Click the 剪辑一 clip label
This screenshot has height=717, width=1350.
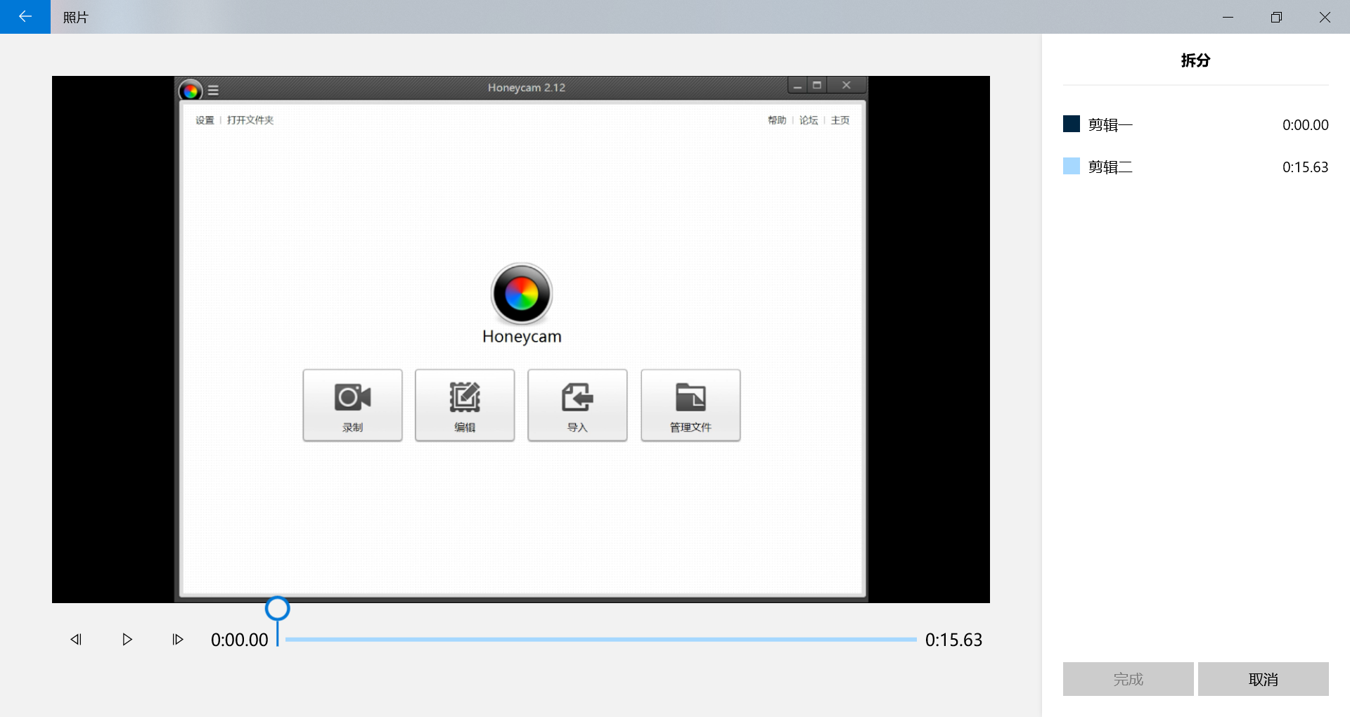click(1110, 125)
